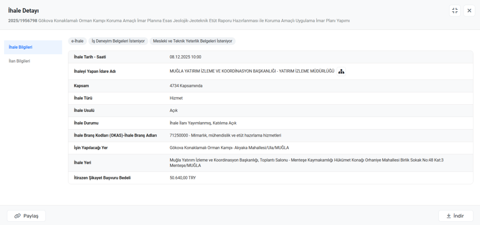Select the 4734 Kapsamında value

click(x=186, y=86)
